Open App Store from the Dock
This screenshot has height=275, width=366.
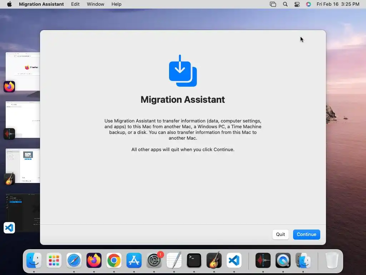click(x=134, y=260)
